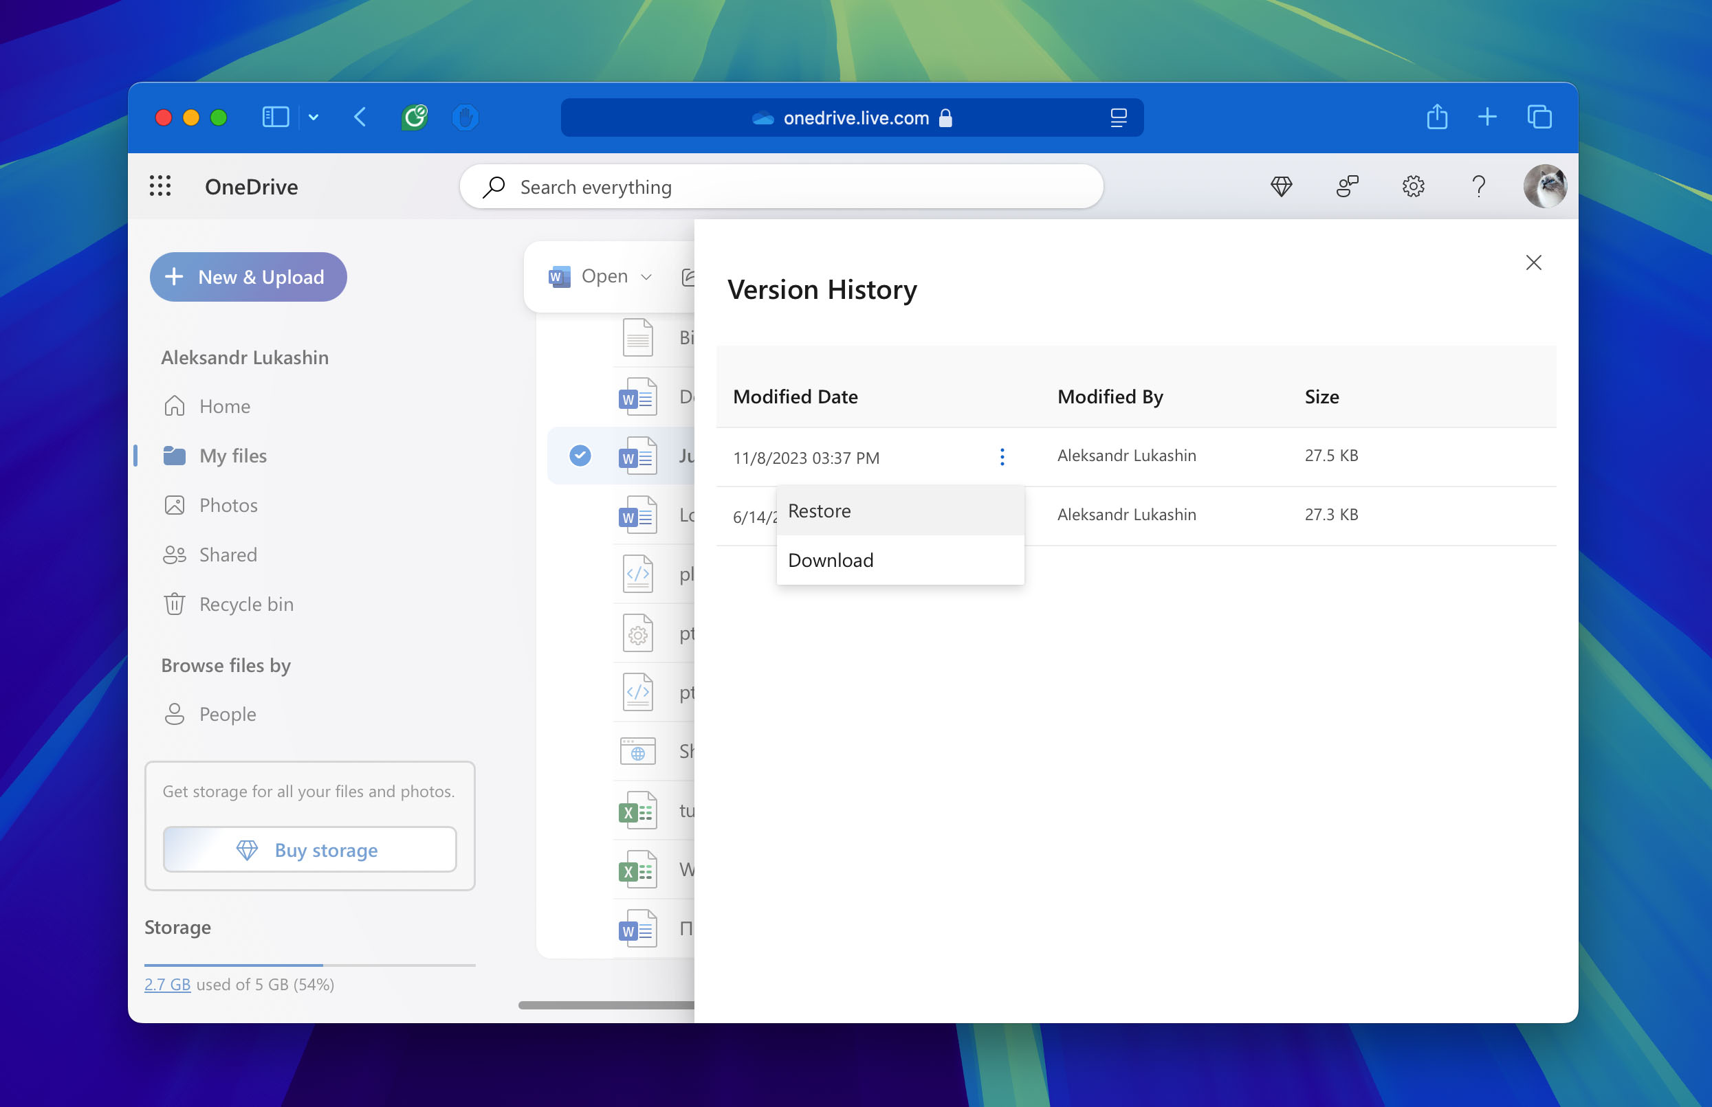Expand Safari sidebar options chevron
This screenshot has width=1712, height=1107.
(x=314, y=118)
